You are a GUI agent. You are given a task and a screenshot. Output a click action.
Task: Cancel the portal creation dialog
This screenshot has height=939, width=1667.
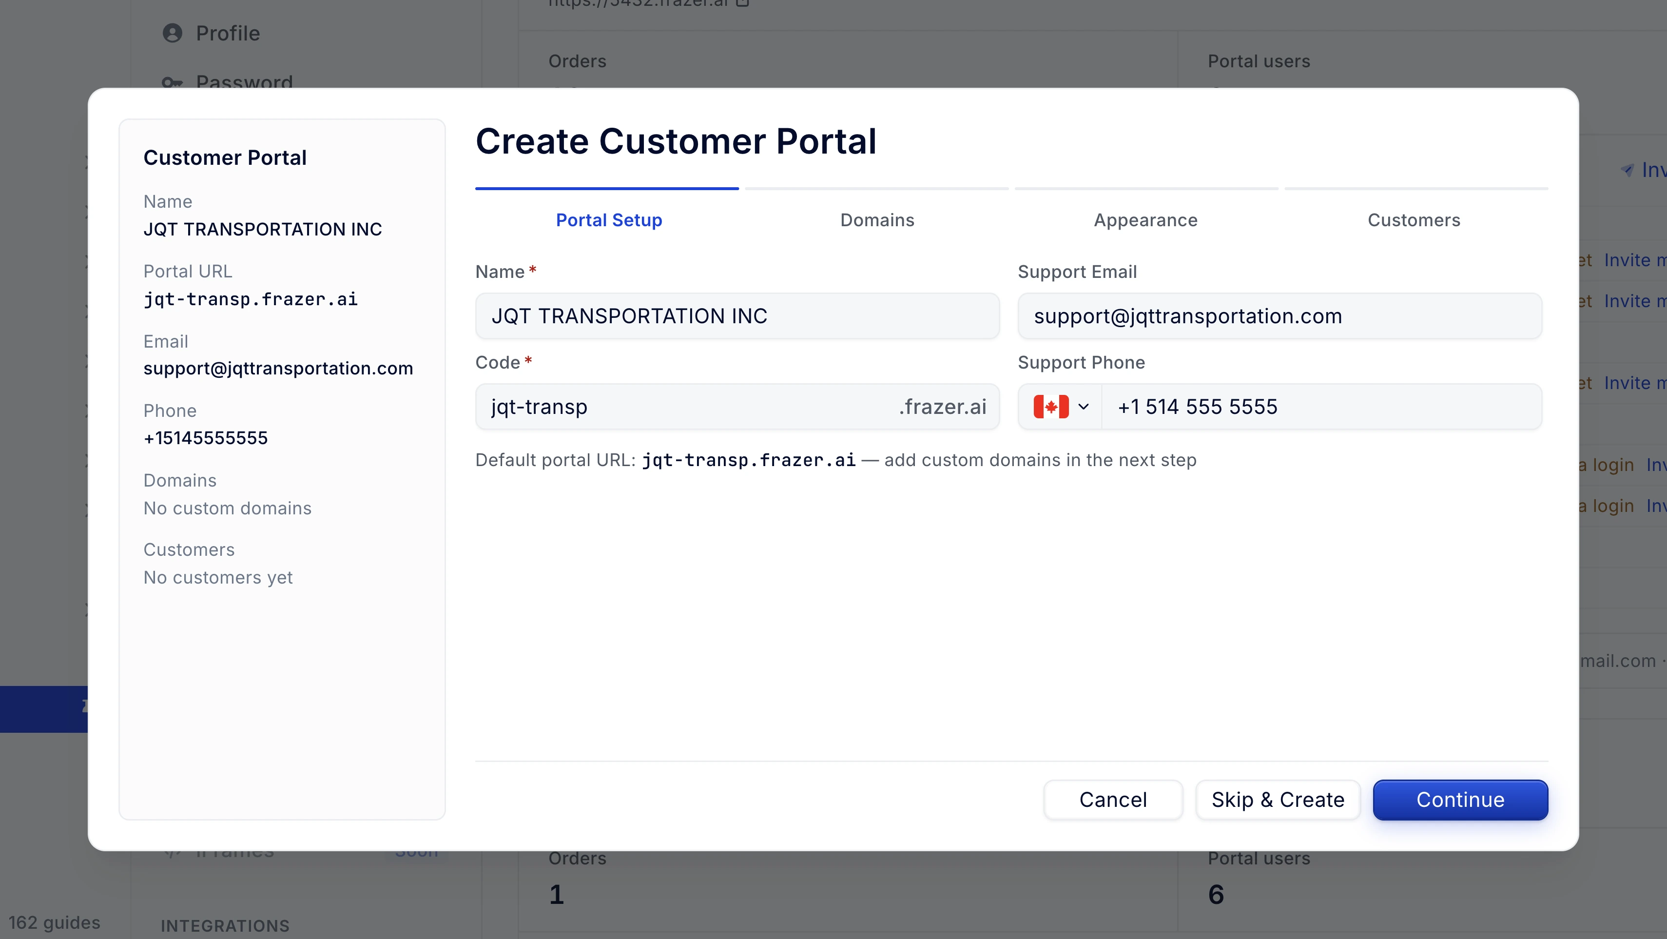tap(1112, 799)
